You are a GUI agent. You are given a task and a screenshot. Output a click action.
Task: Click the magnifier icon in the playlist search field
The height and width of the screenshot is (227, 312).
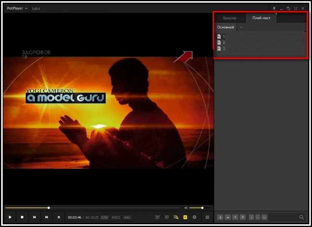(x=301, y=217)
